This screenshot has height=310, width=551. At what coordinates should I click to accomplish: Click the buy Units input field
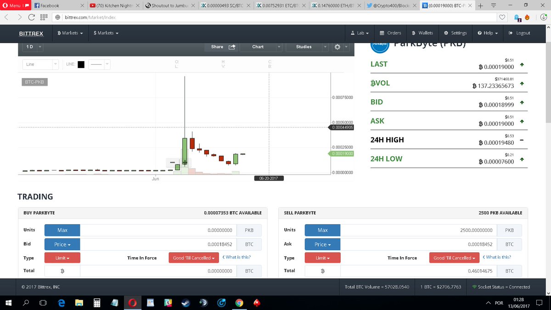[x=156, y=230]
